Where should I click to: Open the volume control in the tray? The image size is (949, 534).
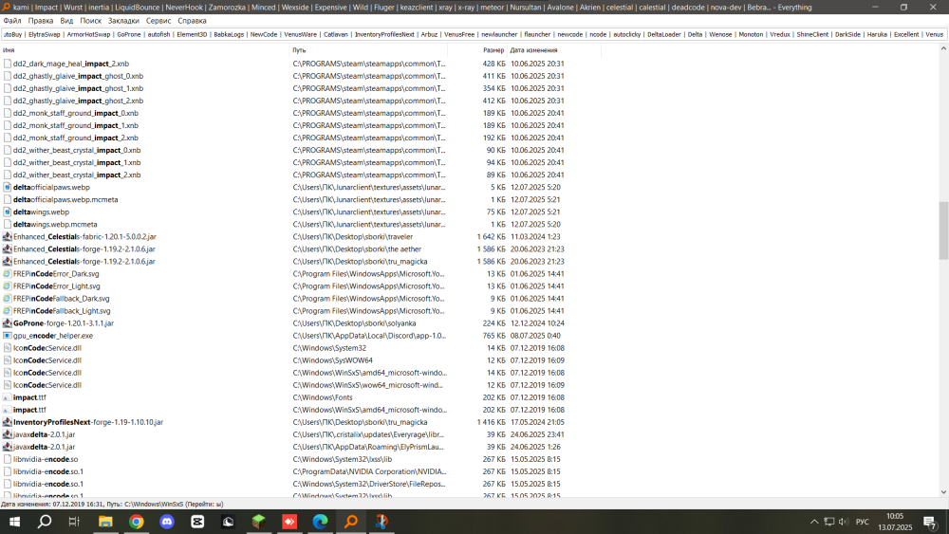pyautogui.click(x=844, y=522)
